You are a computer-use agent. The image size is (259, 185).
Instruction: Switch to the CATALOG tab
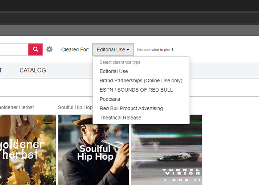tap(33, 70)
